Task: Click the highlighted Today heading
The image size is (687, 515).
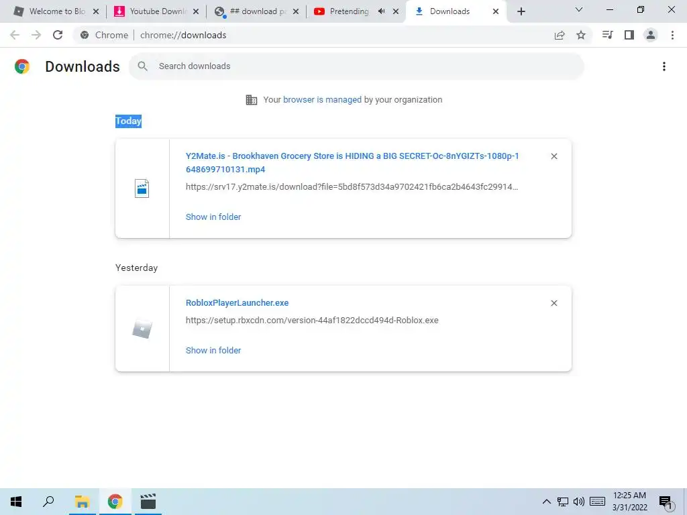Action: point(128,121)
